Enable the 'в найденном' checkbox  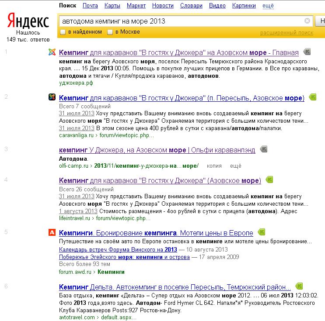coord(63,32)
